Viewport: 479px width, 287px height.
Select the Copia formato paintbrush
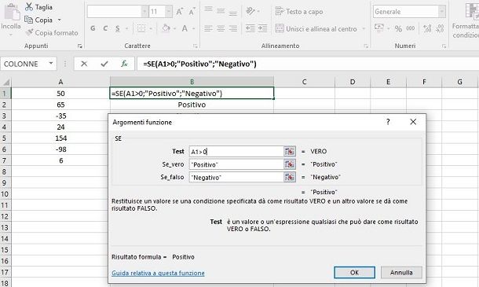(x=29, y=32)
